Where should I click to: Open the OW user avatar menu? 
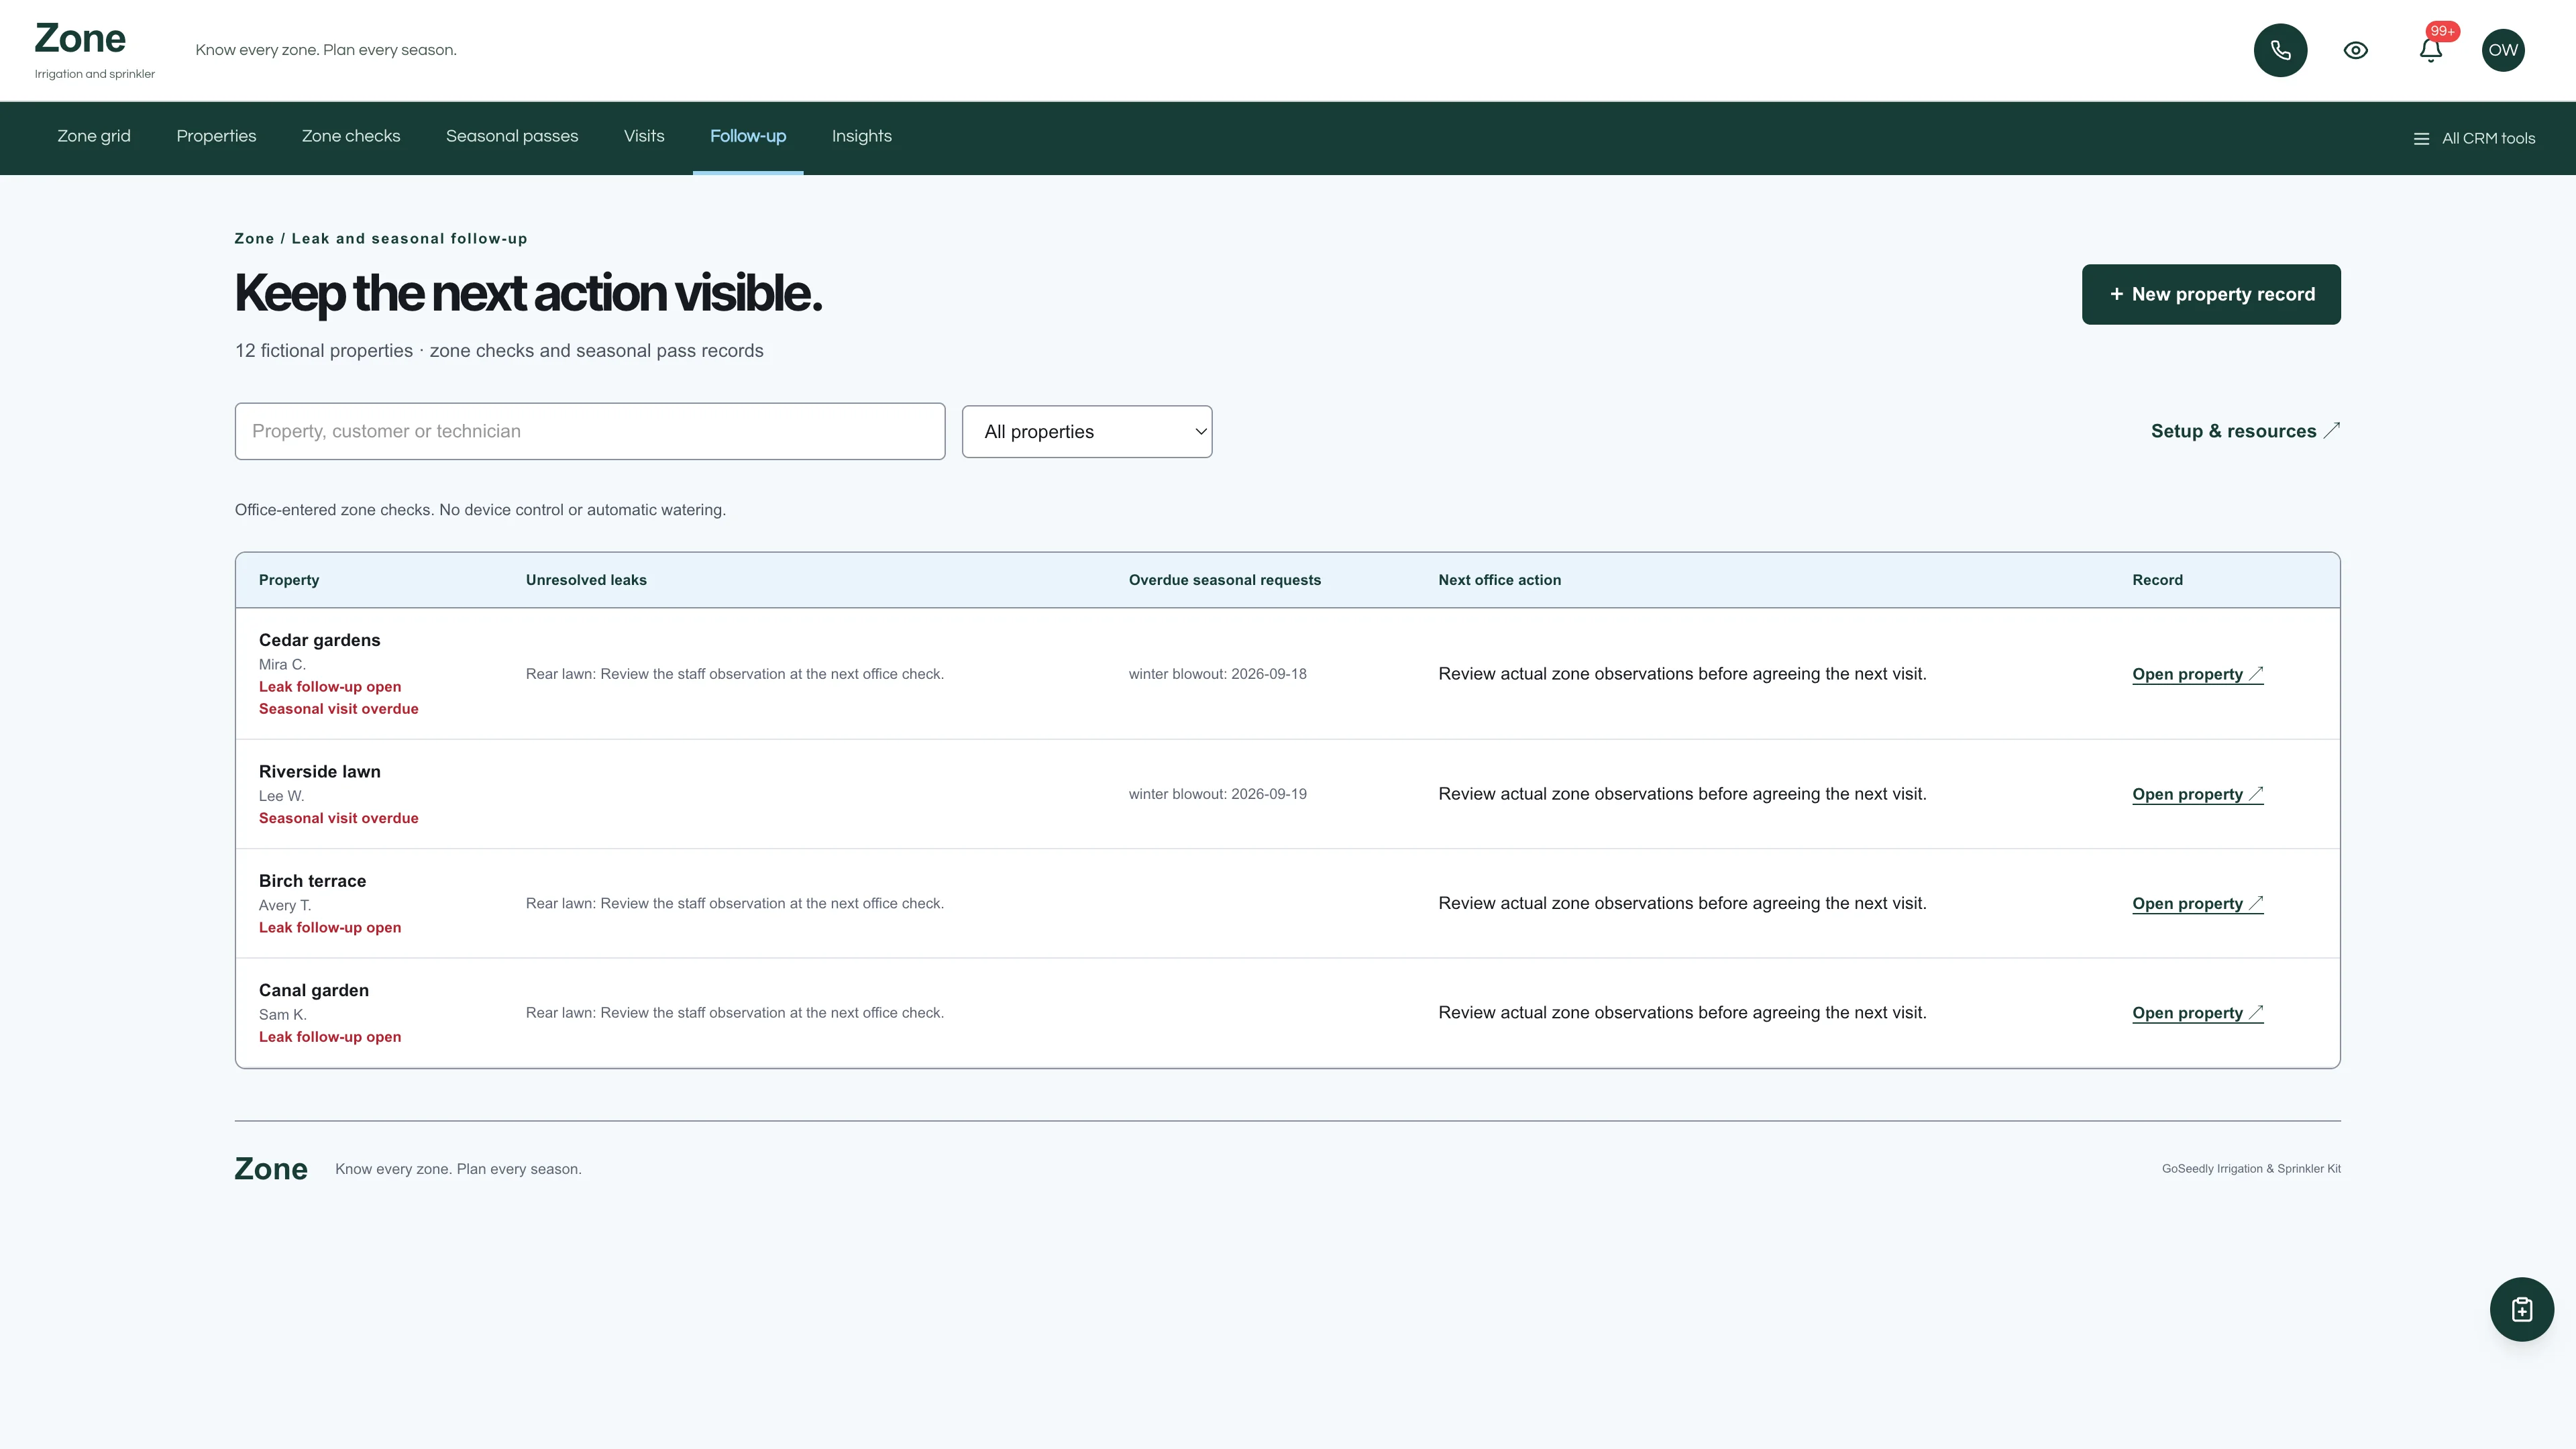click(2503, 50)
